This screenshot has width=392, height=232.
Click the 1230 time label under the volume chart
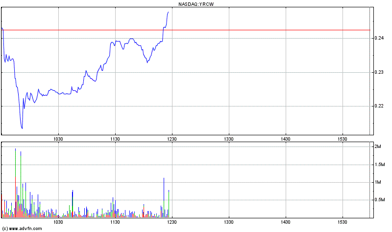click(172, 222)
